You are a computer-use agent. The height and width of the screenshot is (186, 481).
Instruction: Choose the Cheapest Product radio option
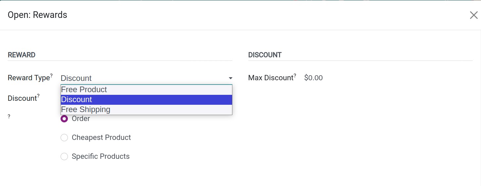64,138
